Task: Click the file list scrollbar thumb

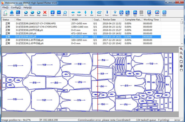Action: 182,23
